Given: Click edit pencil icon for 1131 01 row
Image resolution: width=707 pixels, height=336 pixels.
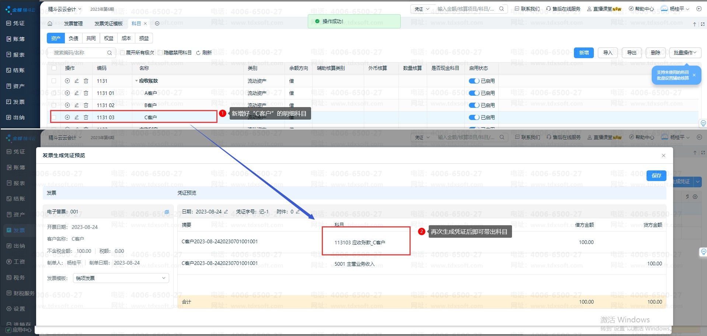Looking at the screenshot, I should [x=77, y=93].
